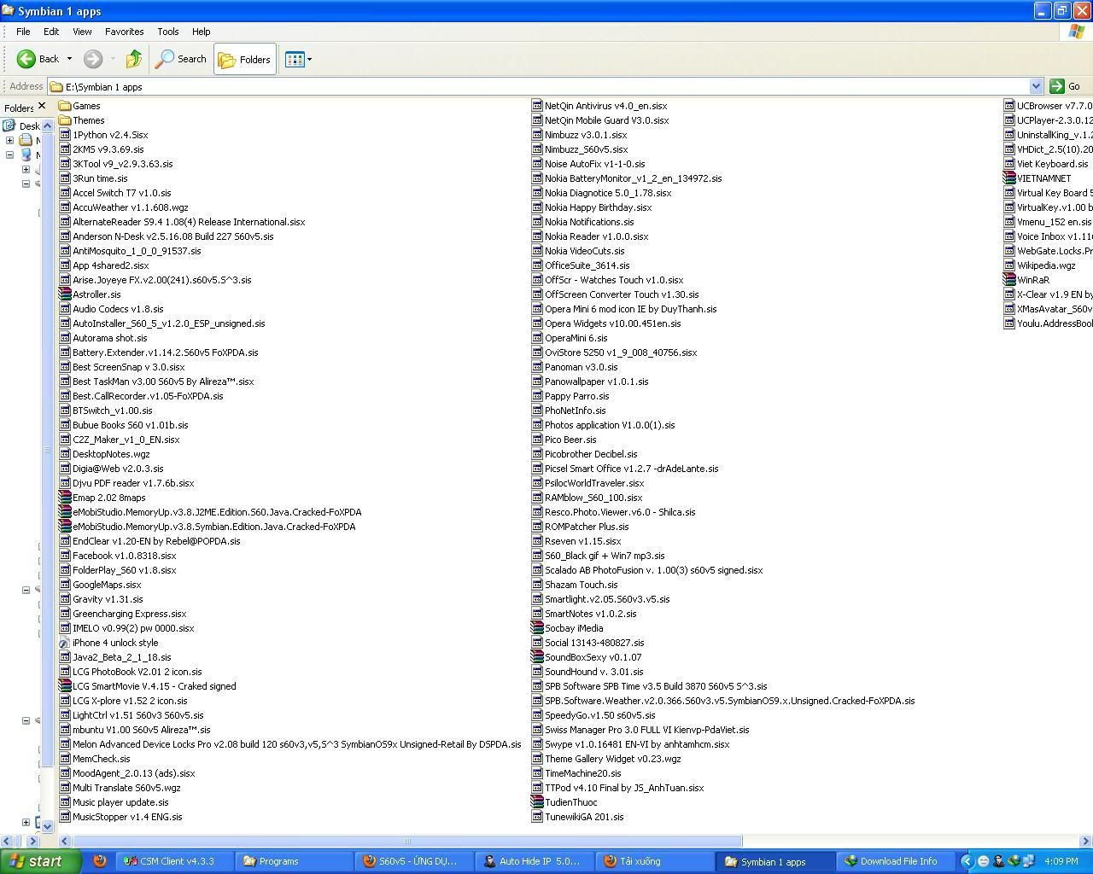1093x874 pixels.
Task: Open the Edit menu
Action: point(51,32)
